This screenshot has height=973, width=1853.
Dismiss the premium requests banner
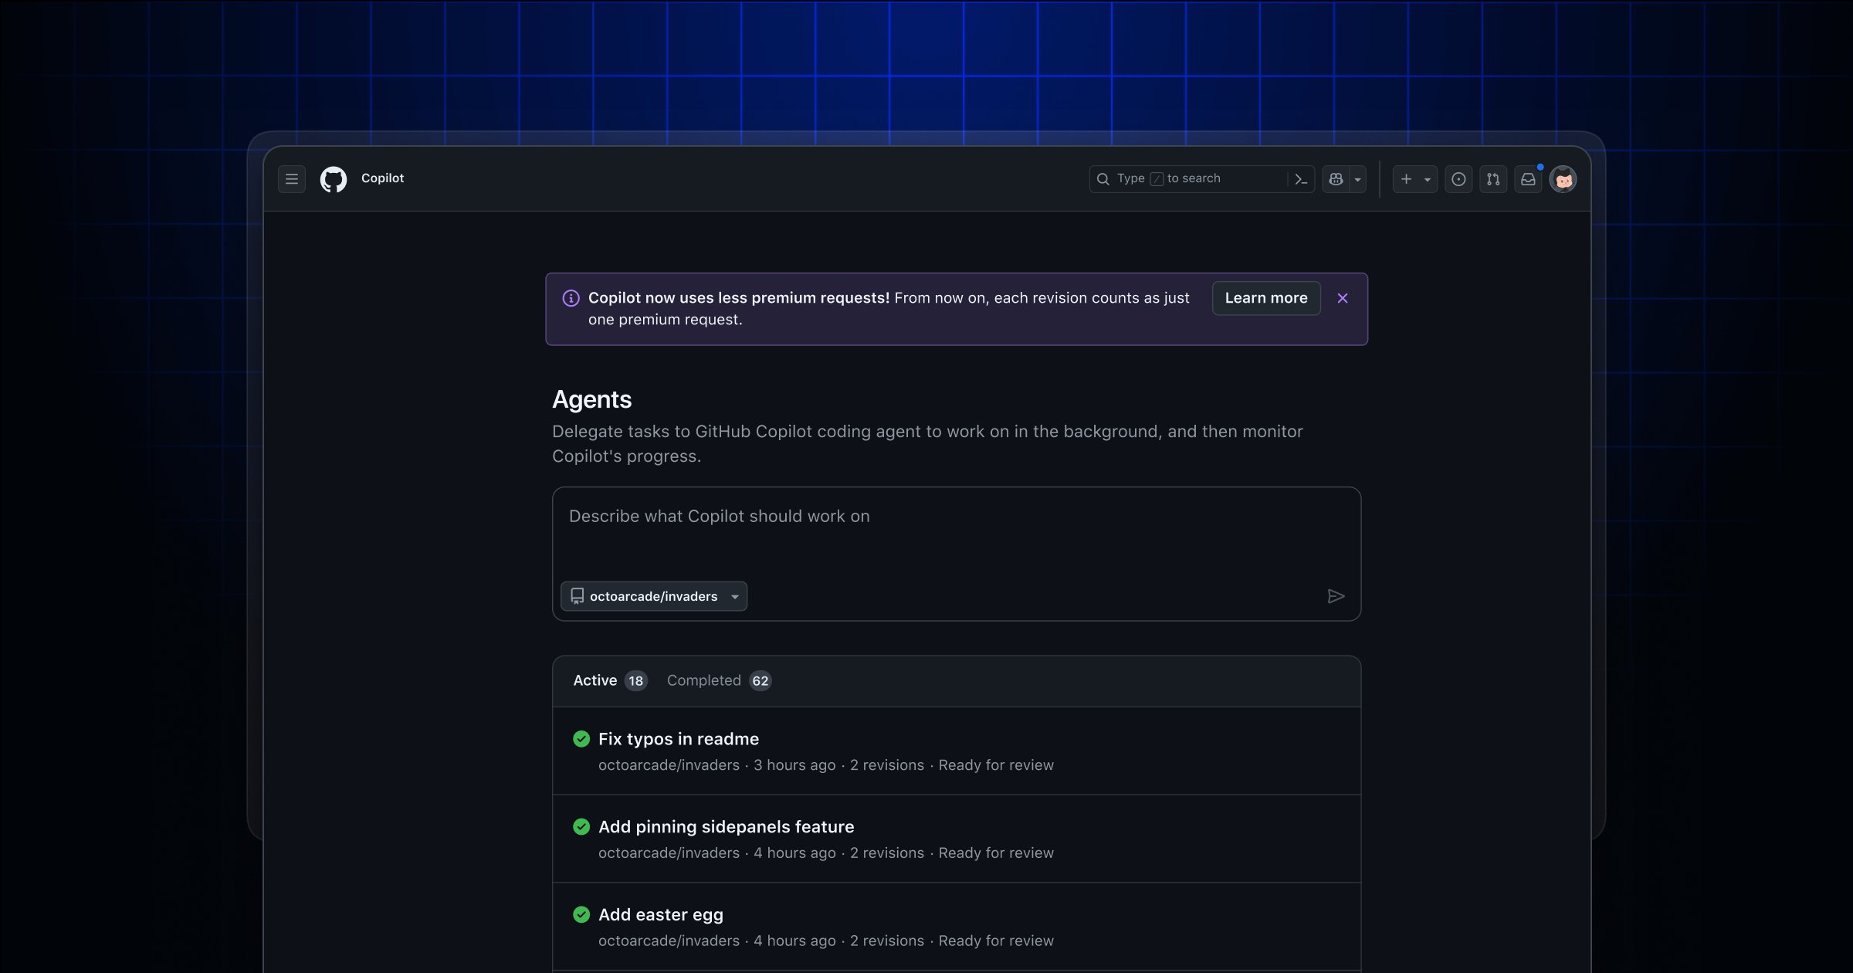1343,298
